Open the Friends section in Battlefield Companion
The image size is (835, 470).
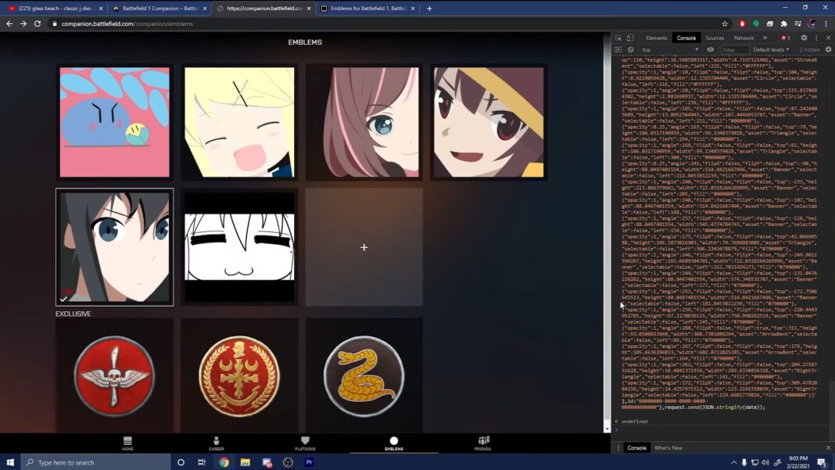[482, 443]
